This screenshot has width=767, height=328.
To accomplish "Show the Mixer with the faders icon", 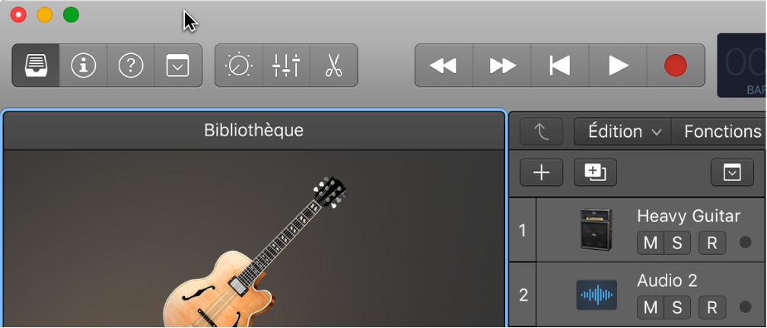I will tap(286, 66).
